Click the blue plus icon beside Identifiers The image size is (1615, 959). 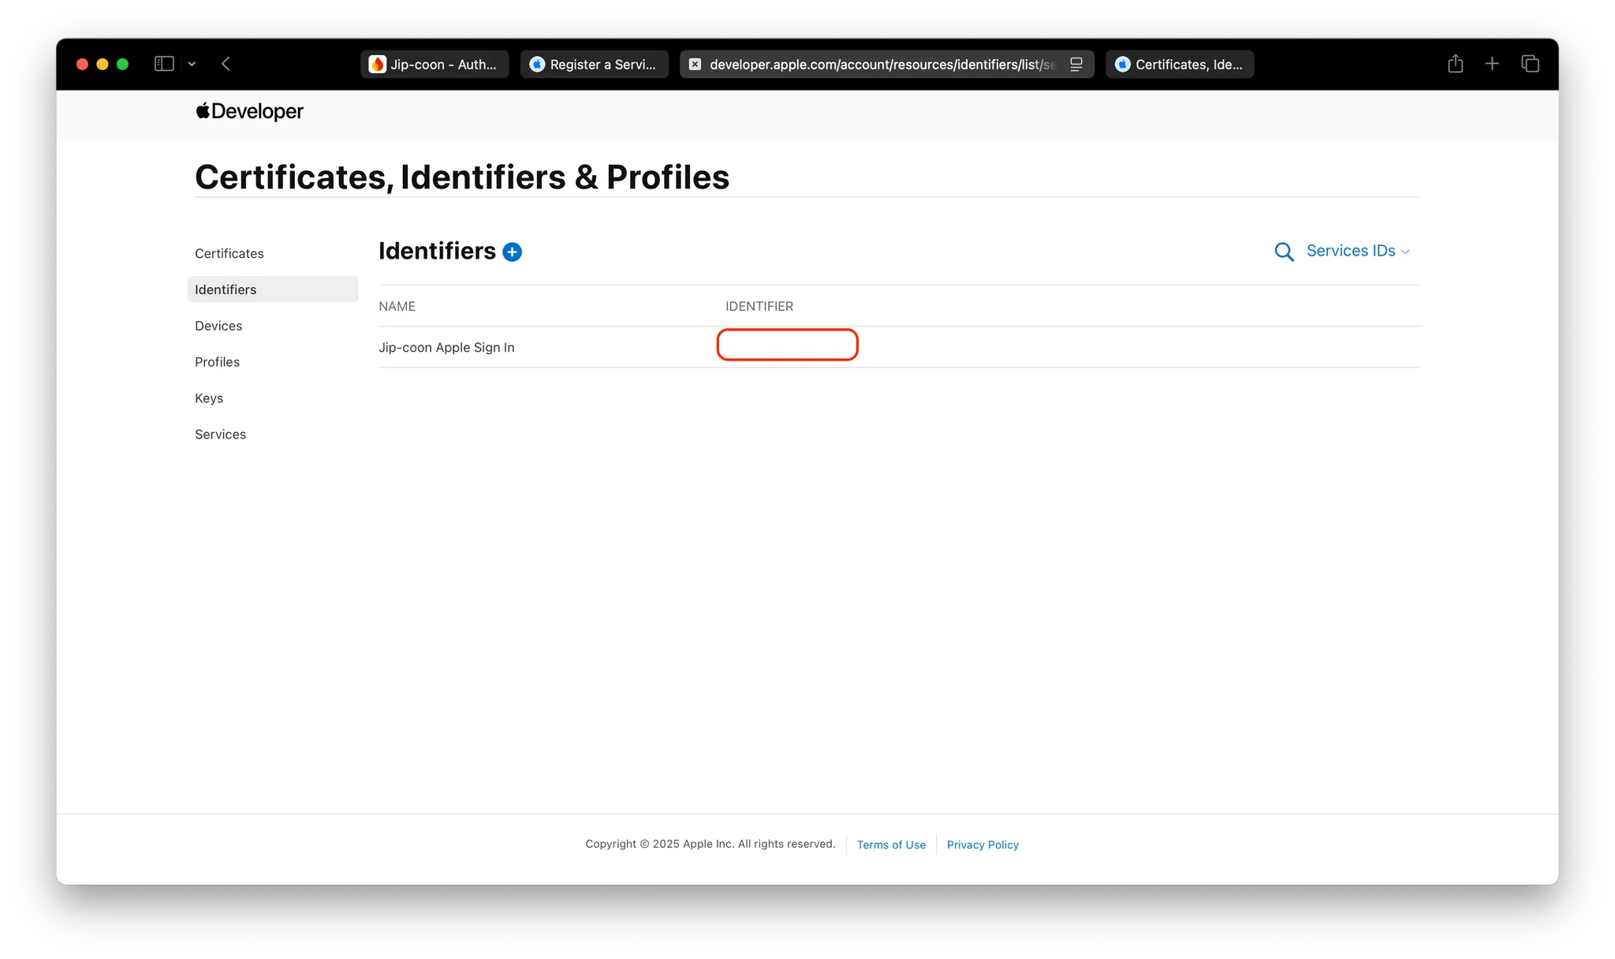(512, 252)
